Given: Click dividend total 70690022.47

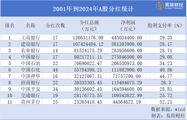Looking at the screenshot, I should [88, 63].
